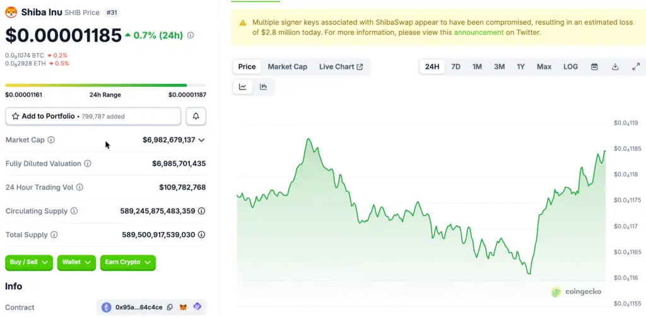Open the Buy / Sell dropdown
This screenshot has height=317, width=646.
click(x=30, y=262)
